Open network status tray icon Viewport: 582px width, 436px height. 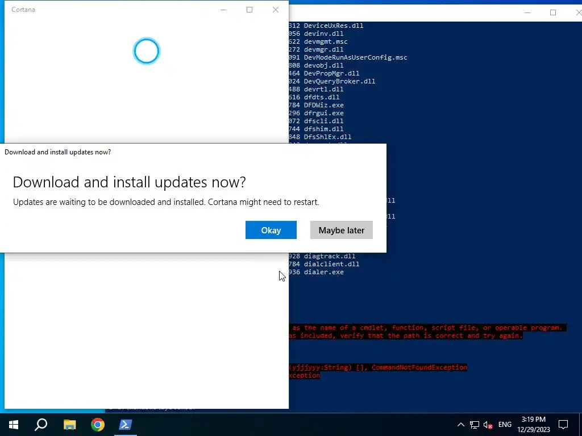475,425
